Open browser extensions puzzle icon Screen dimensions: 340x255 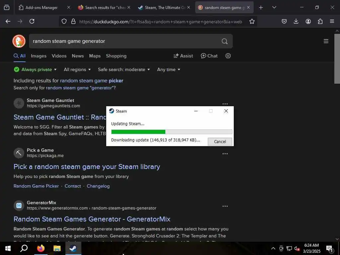[320, 21]
